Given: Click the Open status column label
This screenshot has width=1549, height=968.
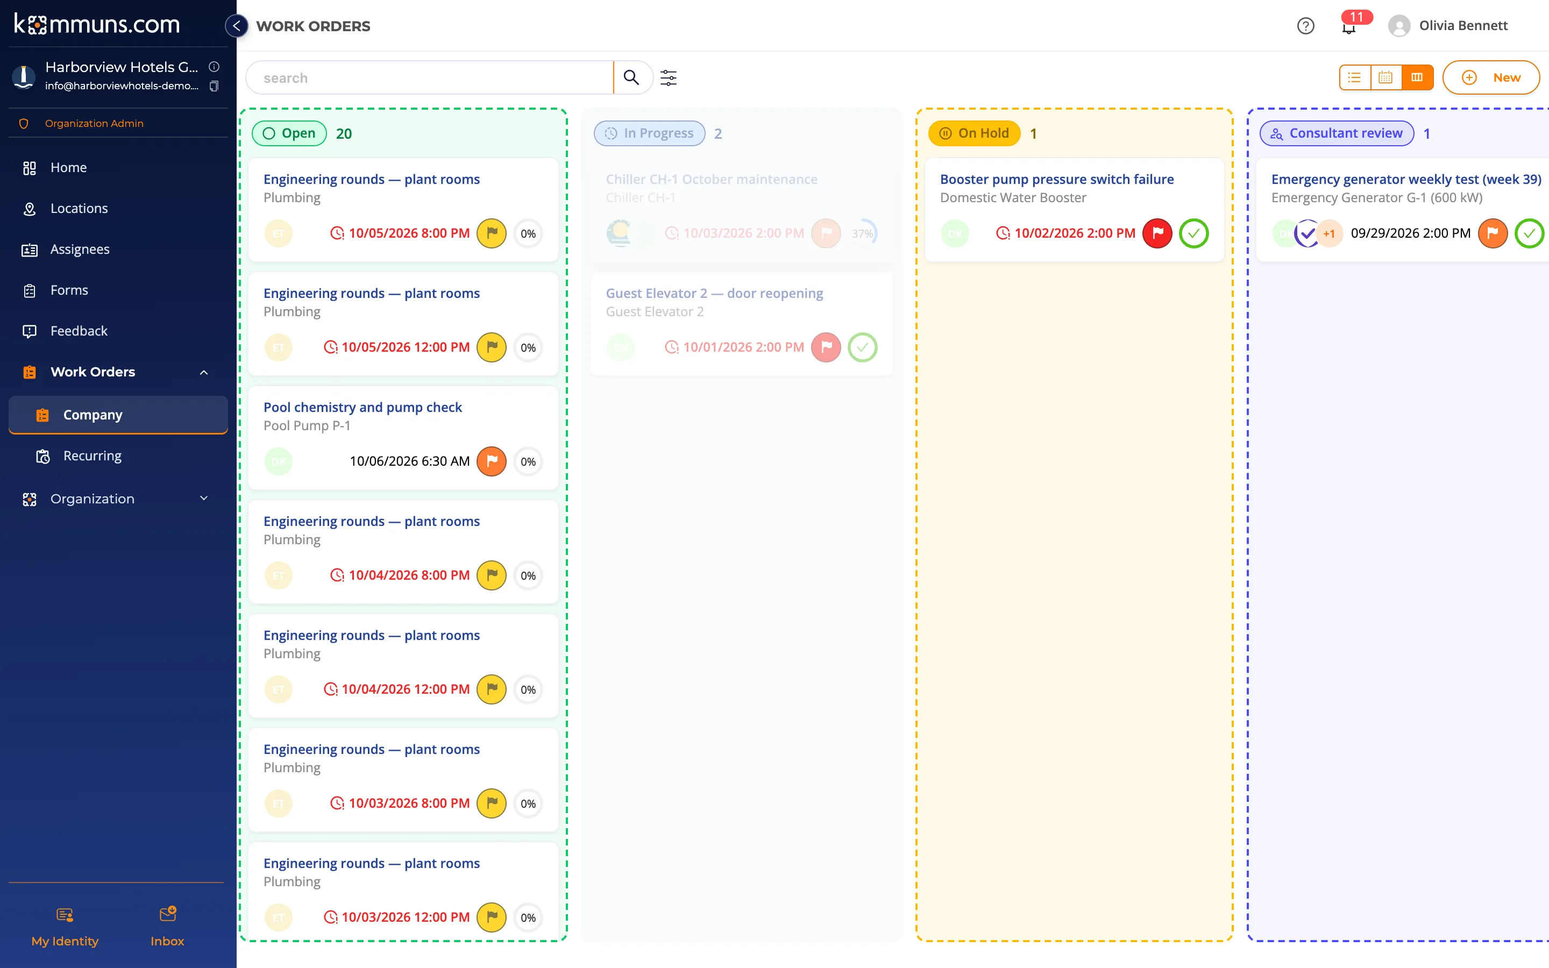Looking at the screenshot, I should click(289, 133).
